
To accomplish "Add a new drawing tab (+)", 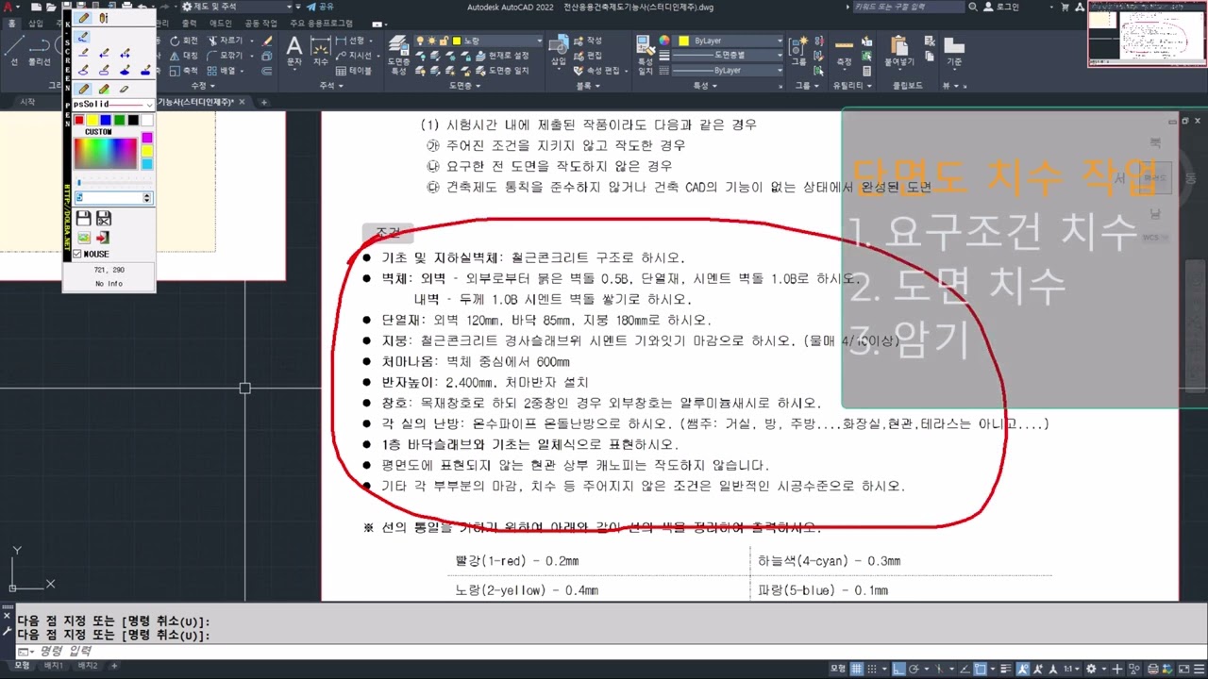I will (264, 102).
